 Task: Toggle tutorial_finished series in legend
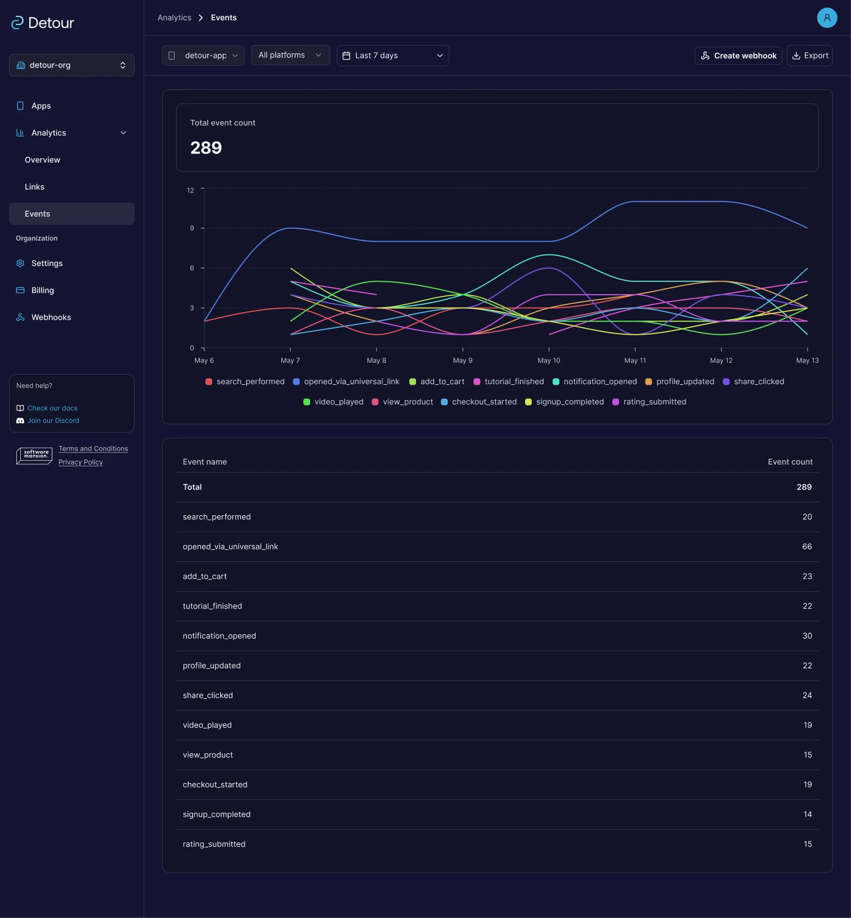coord(509,381)
